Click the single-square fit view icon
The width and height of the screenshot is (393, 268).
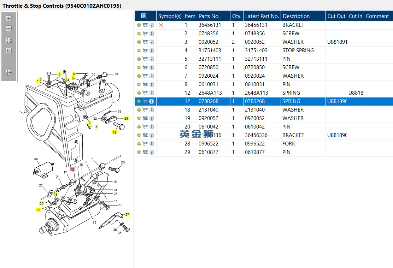coord(9,50)
